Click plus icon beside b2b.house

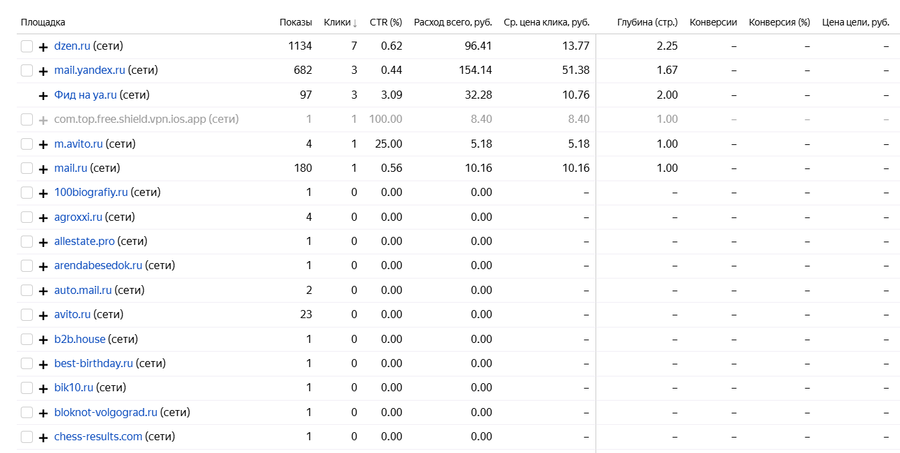(x=44, y=340)
